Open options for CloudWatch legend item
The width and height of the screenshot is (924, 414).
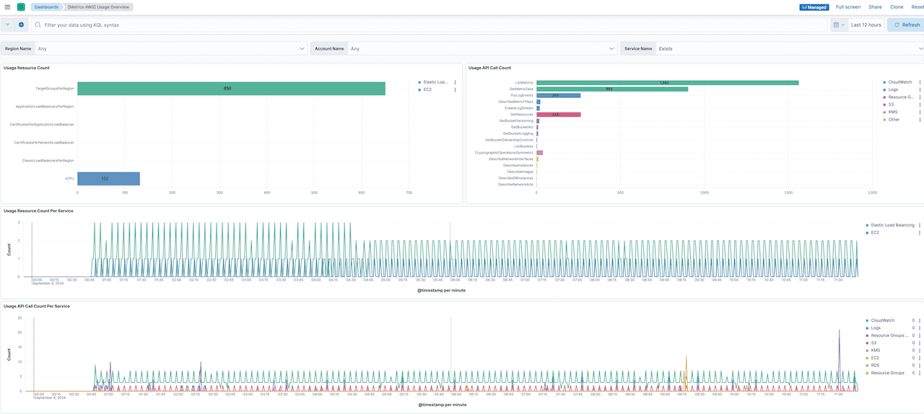[920, 82]
